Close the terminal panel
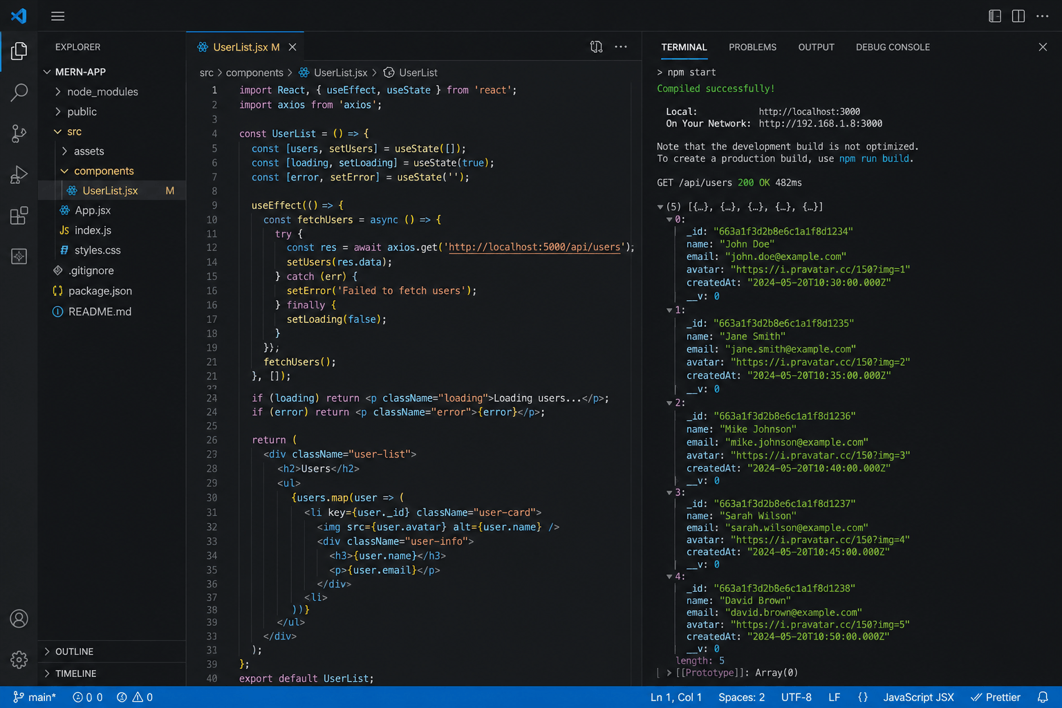 1043,47
